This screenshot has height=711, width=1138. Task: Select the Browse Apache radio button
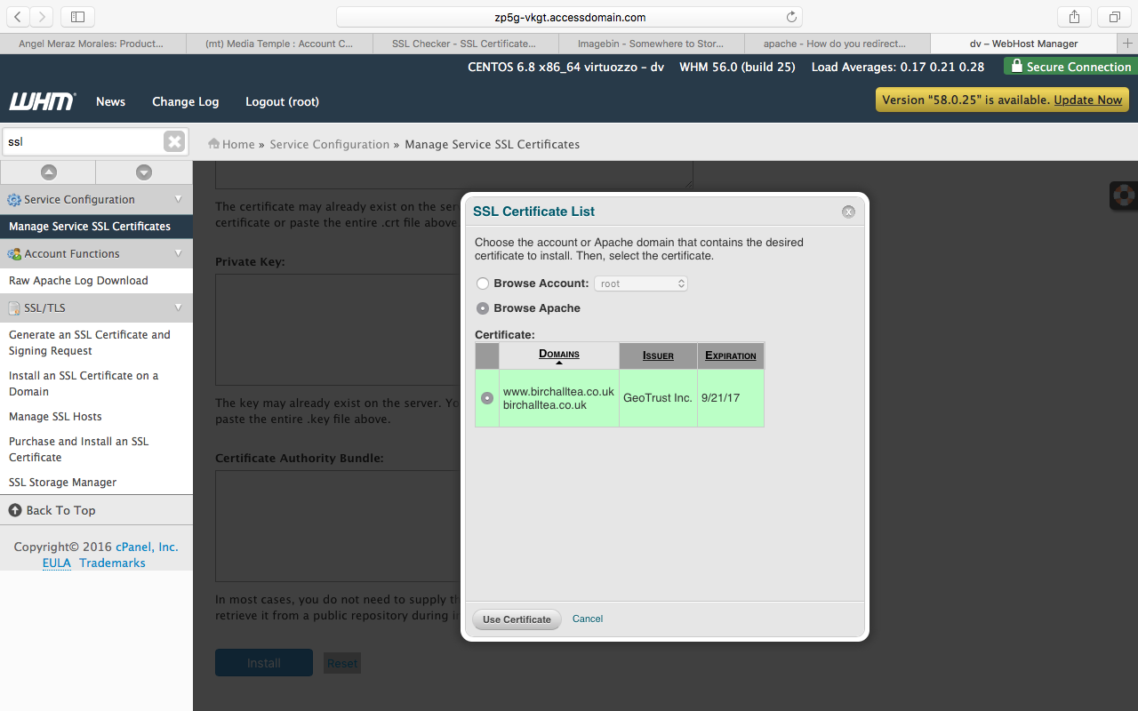(x=483, y=308)
